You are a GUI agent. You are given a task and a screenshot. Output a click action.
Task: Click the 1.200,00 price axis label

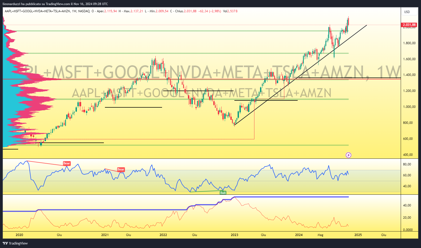coord(409,91)
